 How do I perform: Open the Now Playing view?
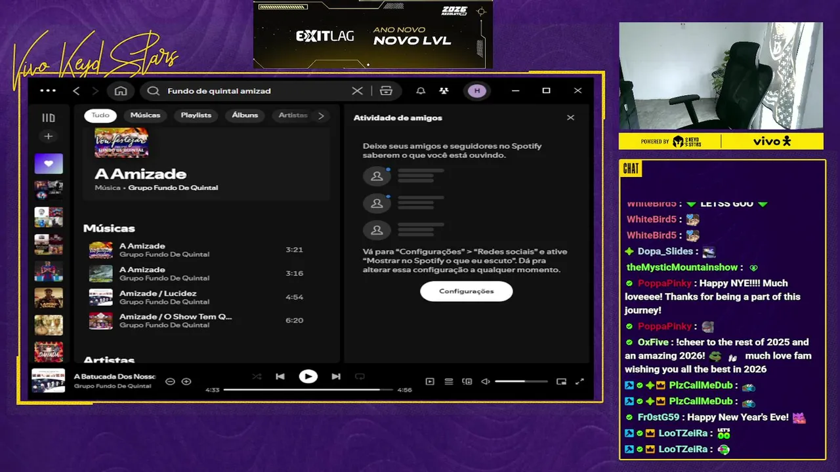point(430,382)
